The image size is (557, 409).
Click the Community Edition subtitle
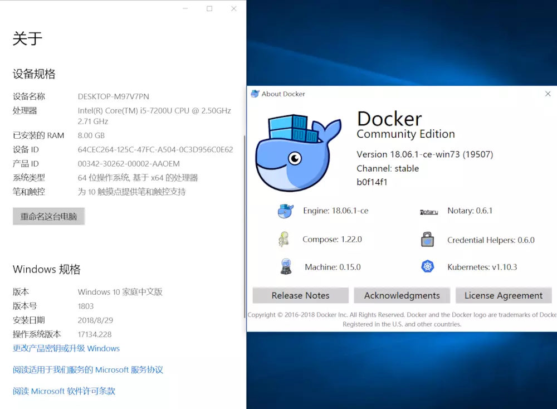pos(405,134)
